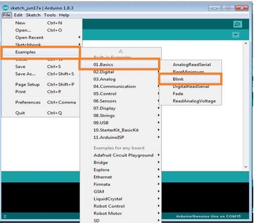
Task: Open the Help menu
Action: coord(64,15)
